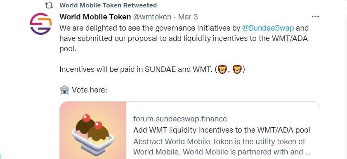Click the second lion emoji

(x=237, y=69)
